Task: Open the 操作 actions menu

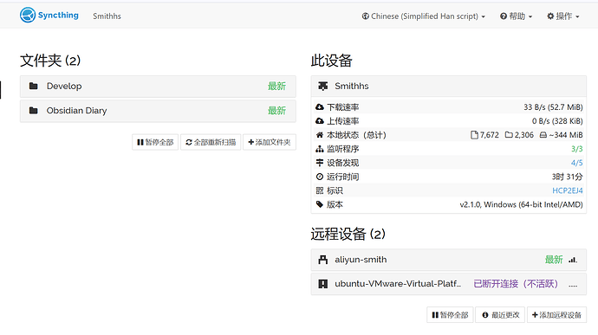Action: pyautogui.click(x=563, y=16)
